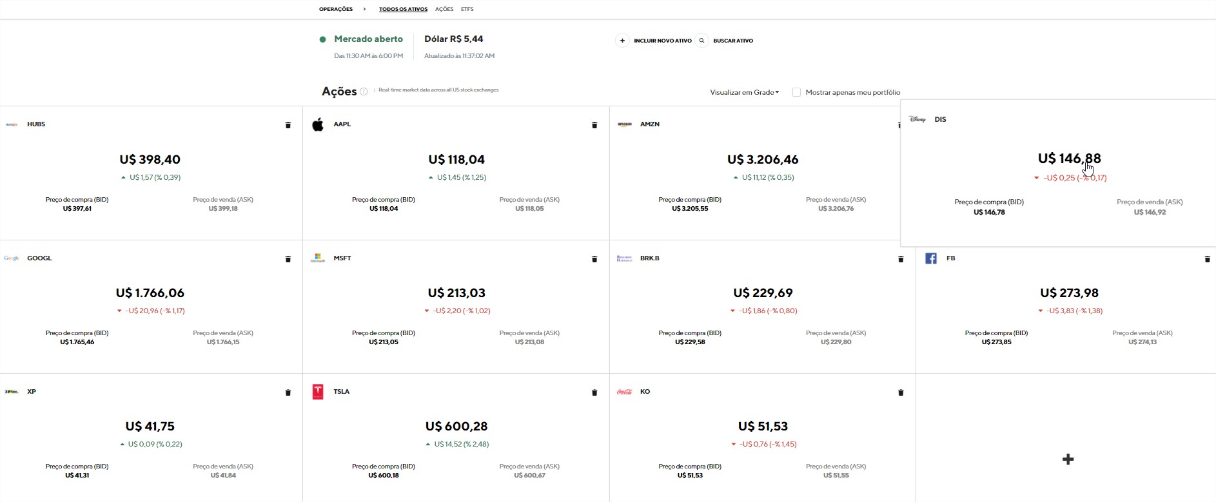Select the Todos os Ativos tab
1216x502 pixels.
403,9
